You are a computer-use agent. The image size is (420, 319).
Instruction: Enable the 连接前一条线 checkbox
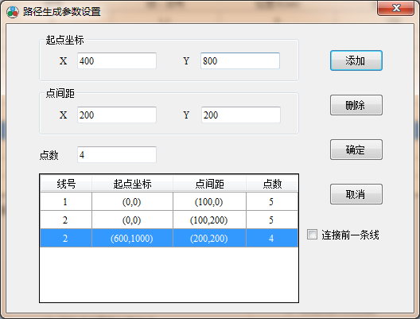[312, 235]
